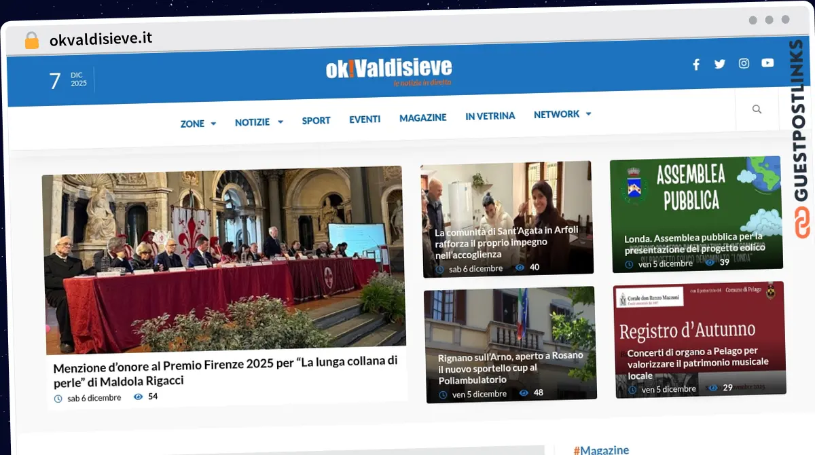Visit the YouTube channel icon
This screenshot has height=455, width=815.
pyautogui.click(x=767, y=62)
